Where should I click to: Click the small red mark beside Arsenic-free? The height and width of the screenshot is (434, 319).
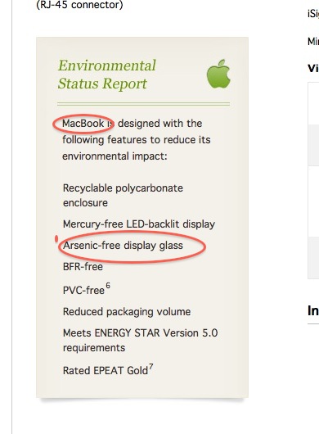(x=56, y=238)
